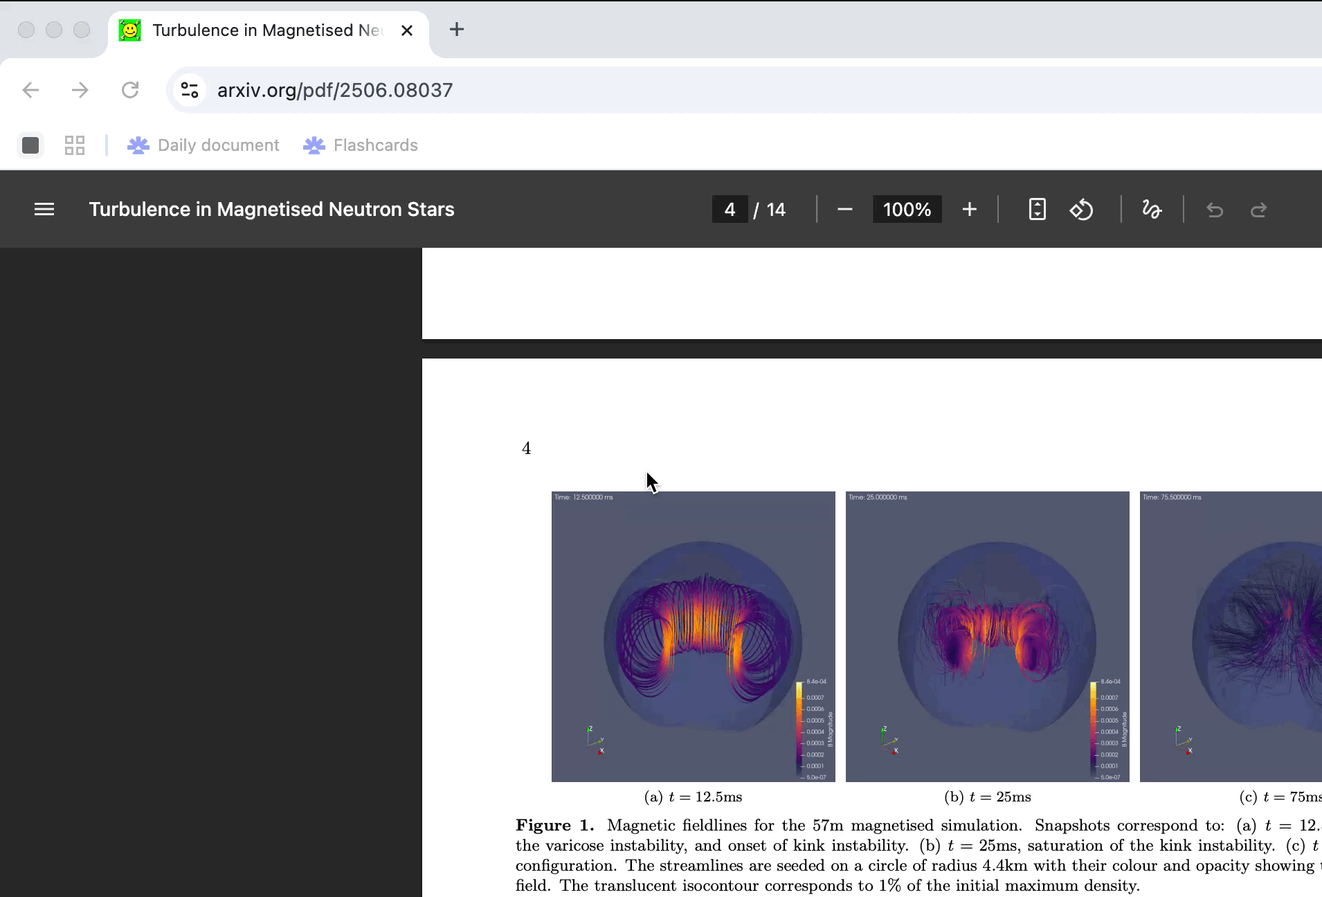
Task: Close the current browser tab
Action: pos(407,30)
